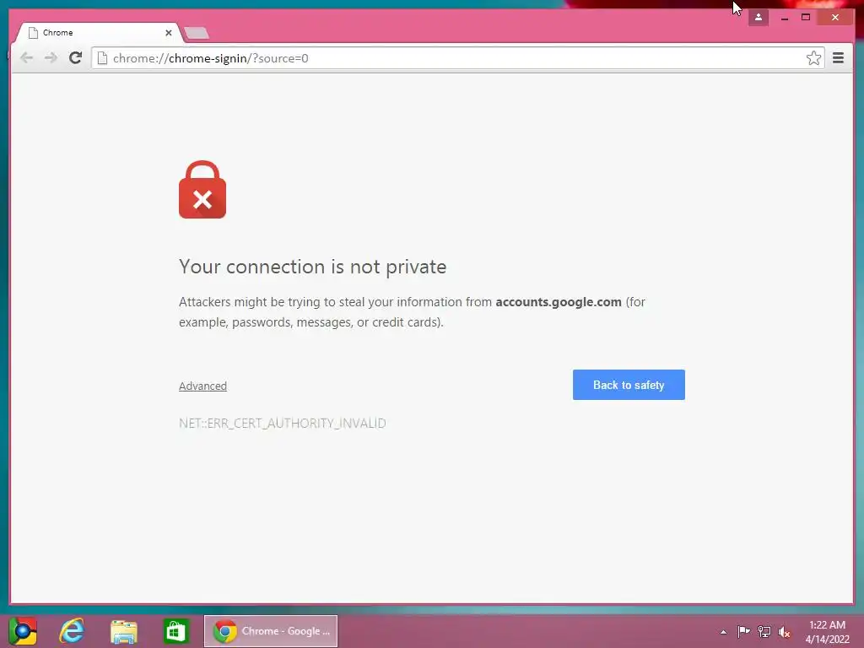Click the accounts.google.com domain text
The height and width of the screenshot is (648, 864).
point(559,302)
